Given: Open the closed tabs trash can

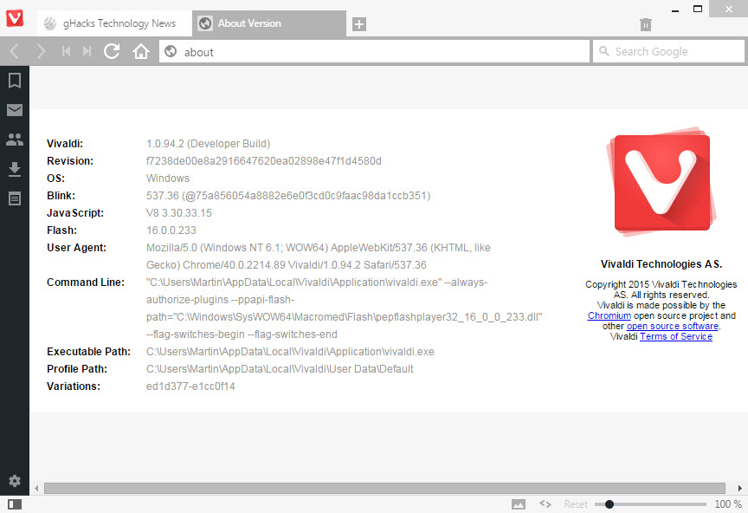Looking at the screenshot, I should click(646, 24).
